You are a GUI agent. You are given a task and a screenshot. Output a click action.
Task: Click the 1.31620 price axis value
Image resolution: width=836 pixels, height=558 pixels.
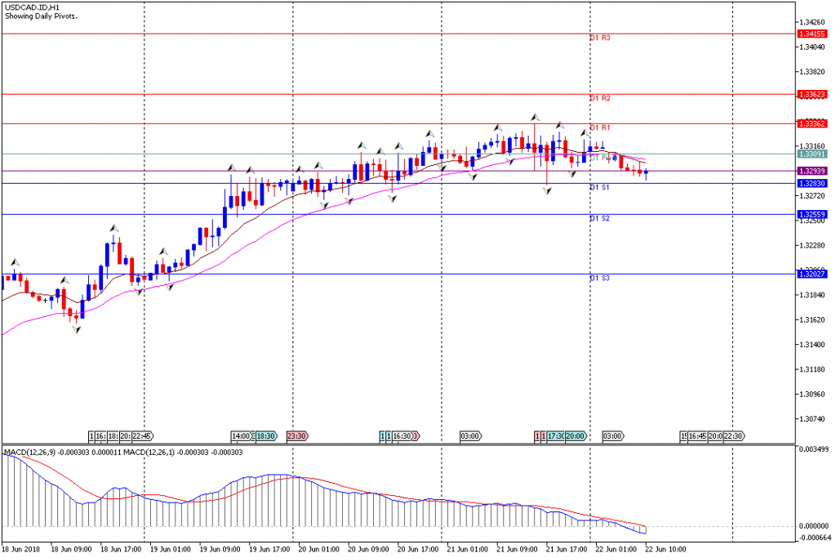(812, 320)
